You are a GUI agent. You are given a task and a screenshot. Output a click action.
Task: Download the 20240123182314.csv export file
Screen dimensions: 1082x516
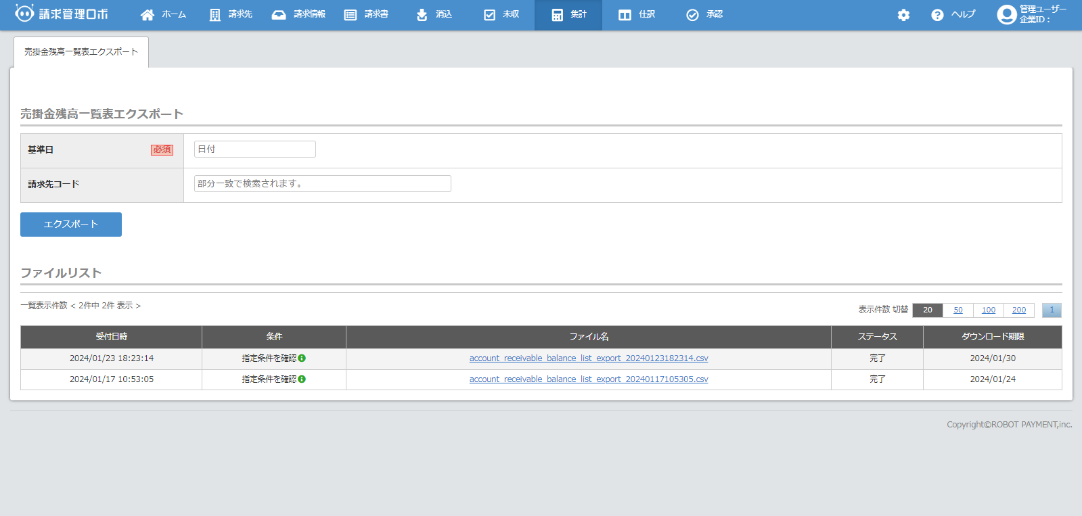point(589,358)
